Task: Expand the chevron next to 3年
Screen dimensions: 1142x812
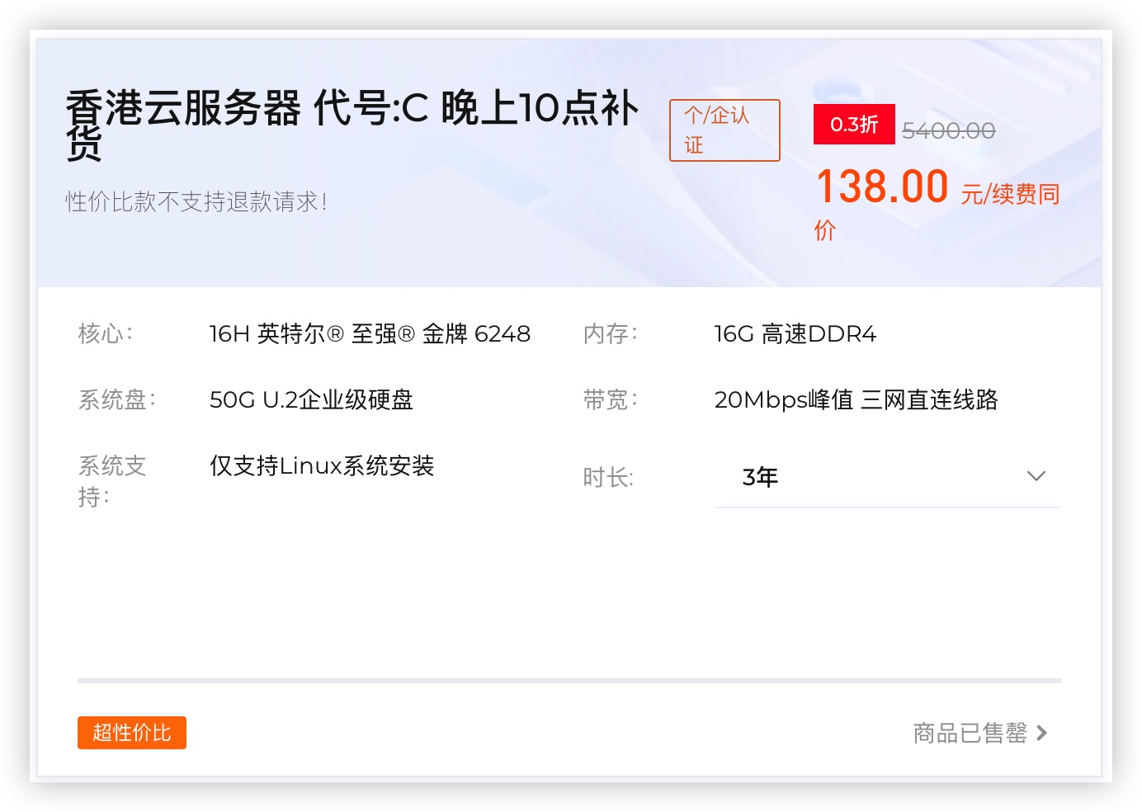Action: pos(1036,476)
